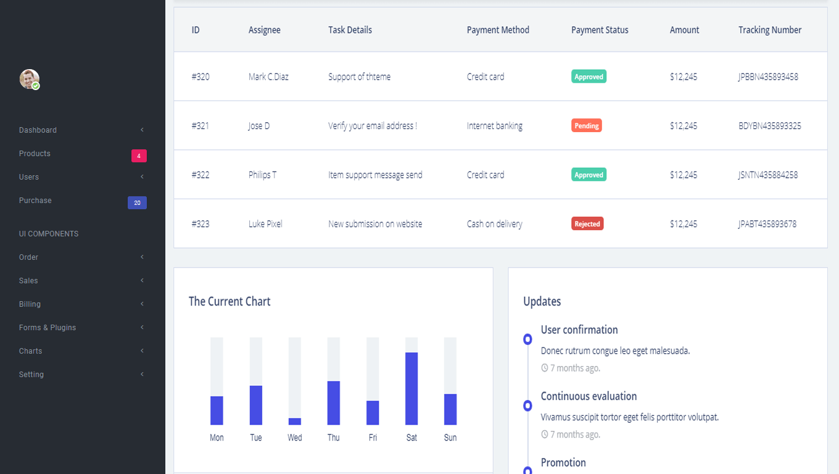Image resolution: width=839 pixels, height=474 pixels.
Task: Click the Continuous evaluation timeline circle marker
Action: [x=527, y=405]
